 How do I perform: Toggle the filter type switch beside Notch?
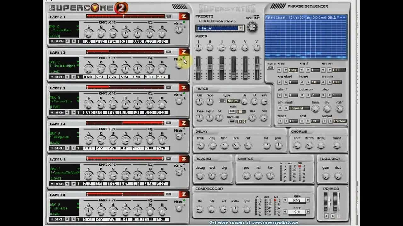222,101
